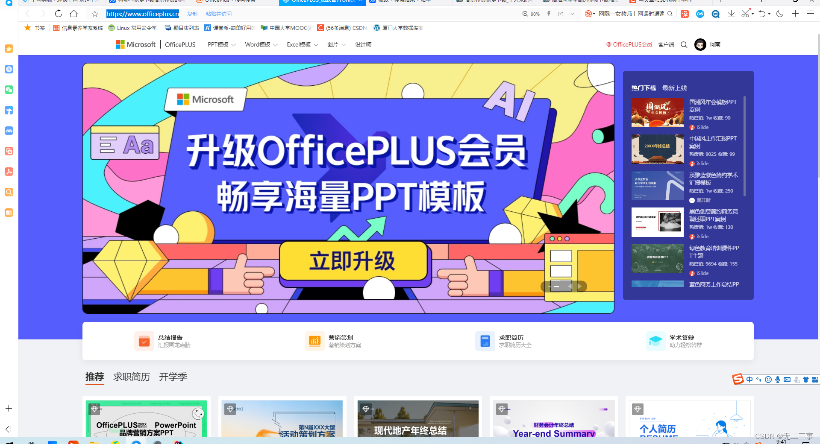Go to the browser home page icon
820x444 pixels.
pyautogui.click(x=74, y=14)
